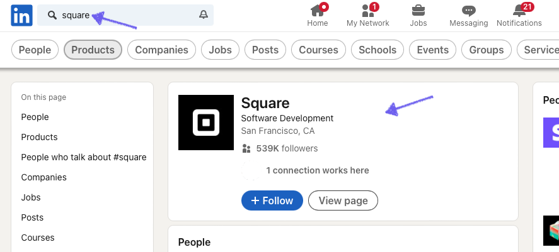Select the Posts filter pill
The width and height of the screenshot is (559, 252).
(x=265, y=50)
